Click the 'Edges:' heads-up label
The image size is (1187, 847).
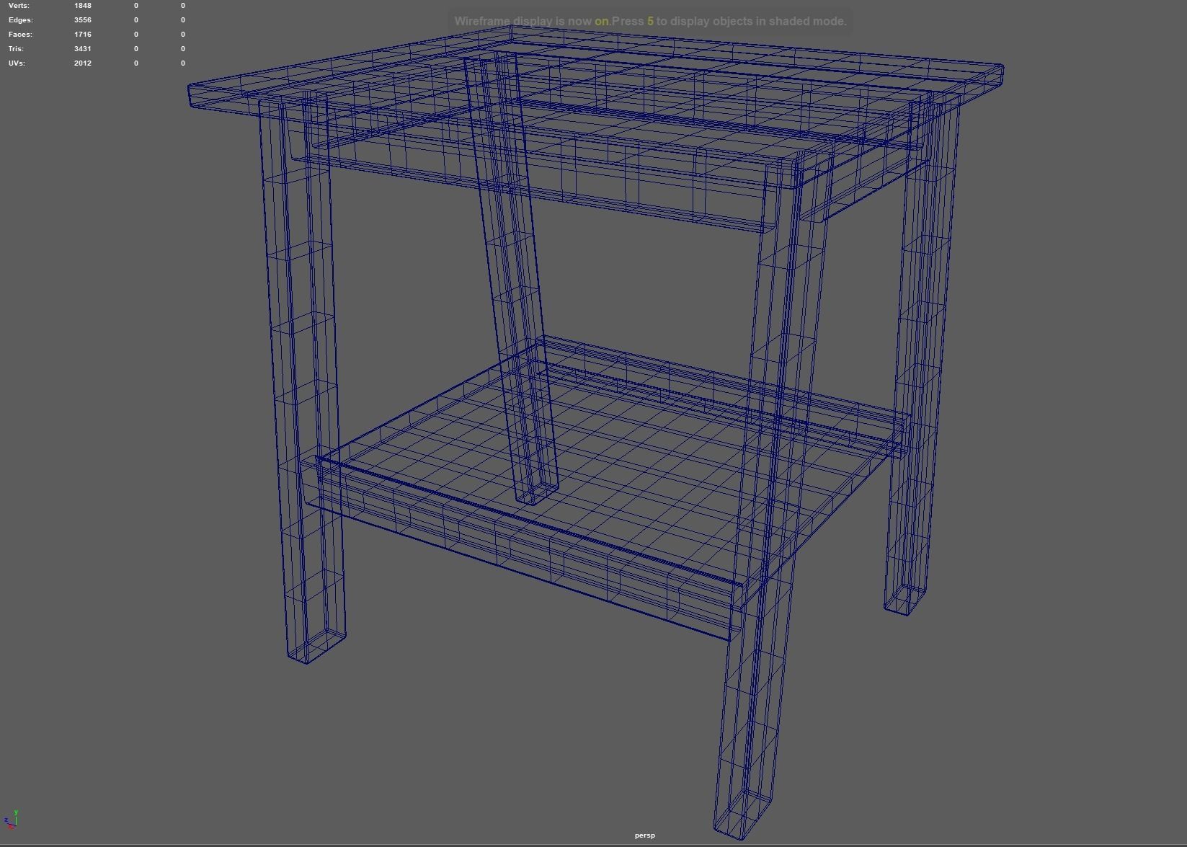click(x=20, y=20)
